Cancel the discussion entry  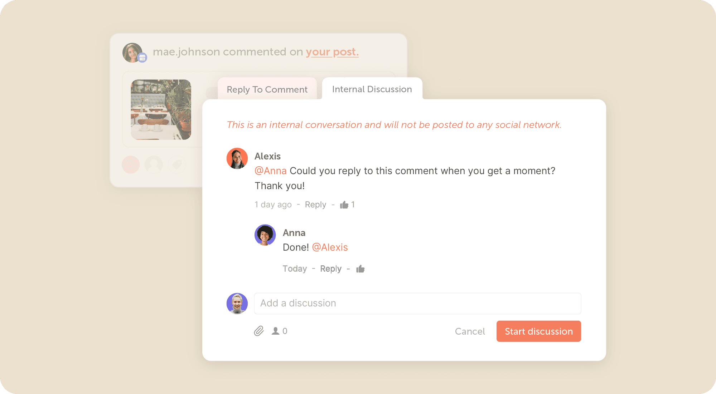[x=470, y=331]
